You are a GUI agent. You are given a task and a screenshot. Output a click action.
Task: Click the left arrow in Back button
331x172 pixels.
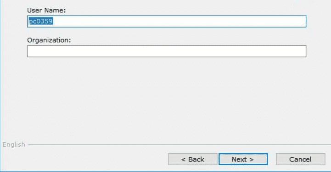tap(183, 160)
